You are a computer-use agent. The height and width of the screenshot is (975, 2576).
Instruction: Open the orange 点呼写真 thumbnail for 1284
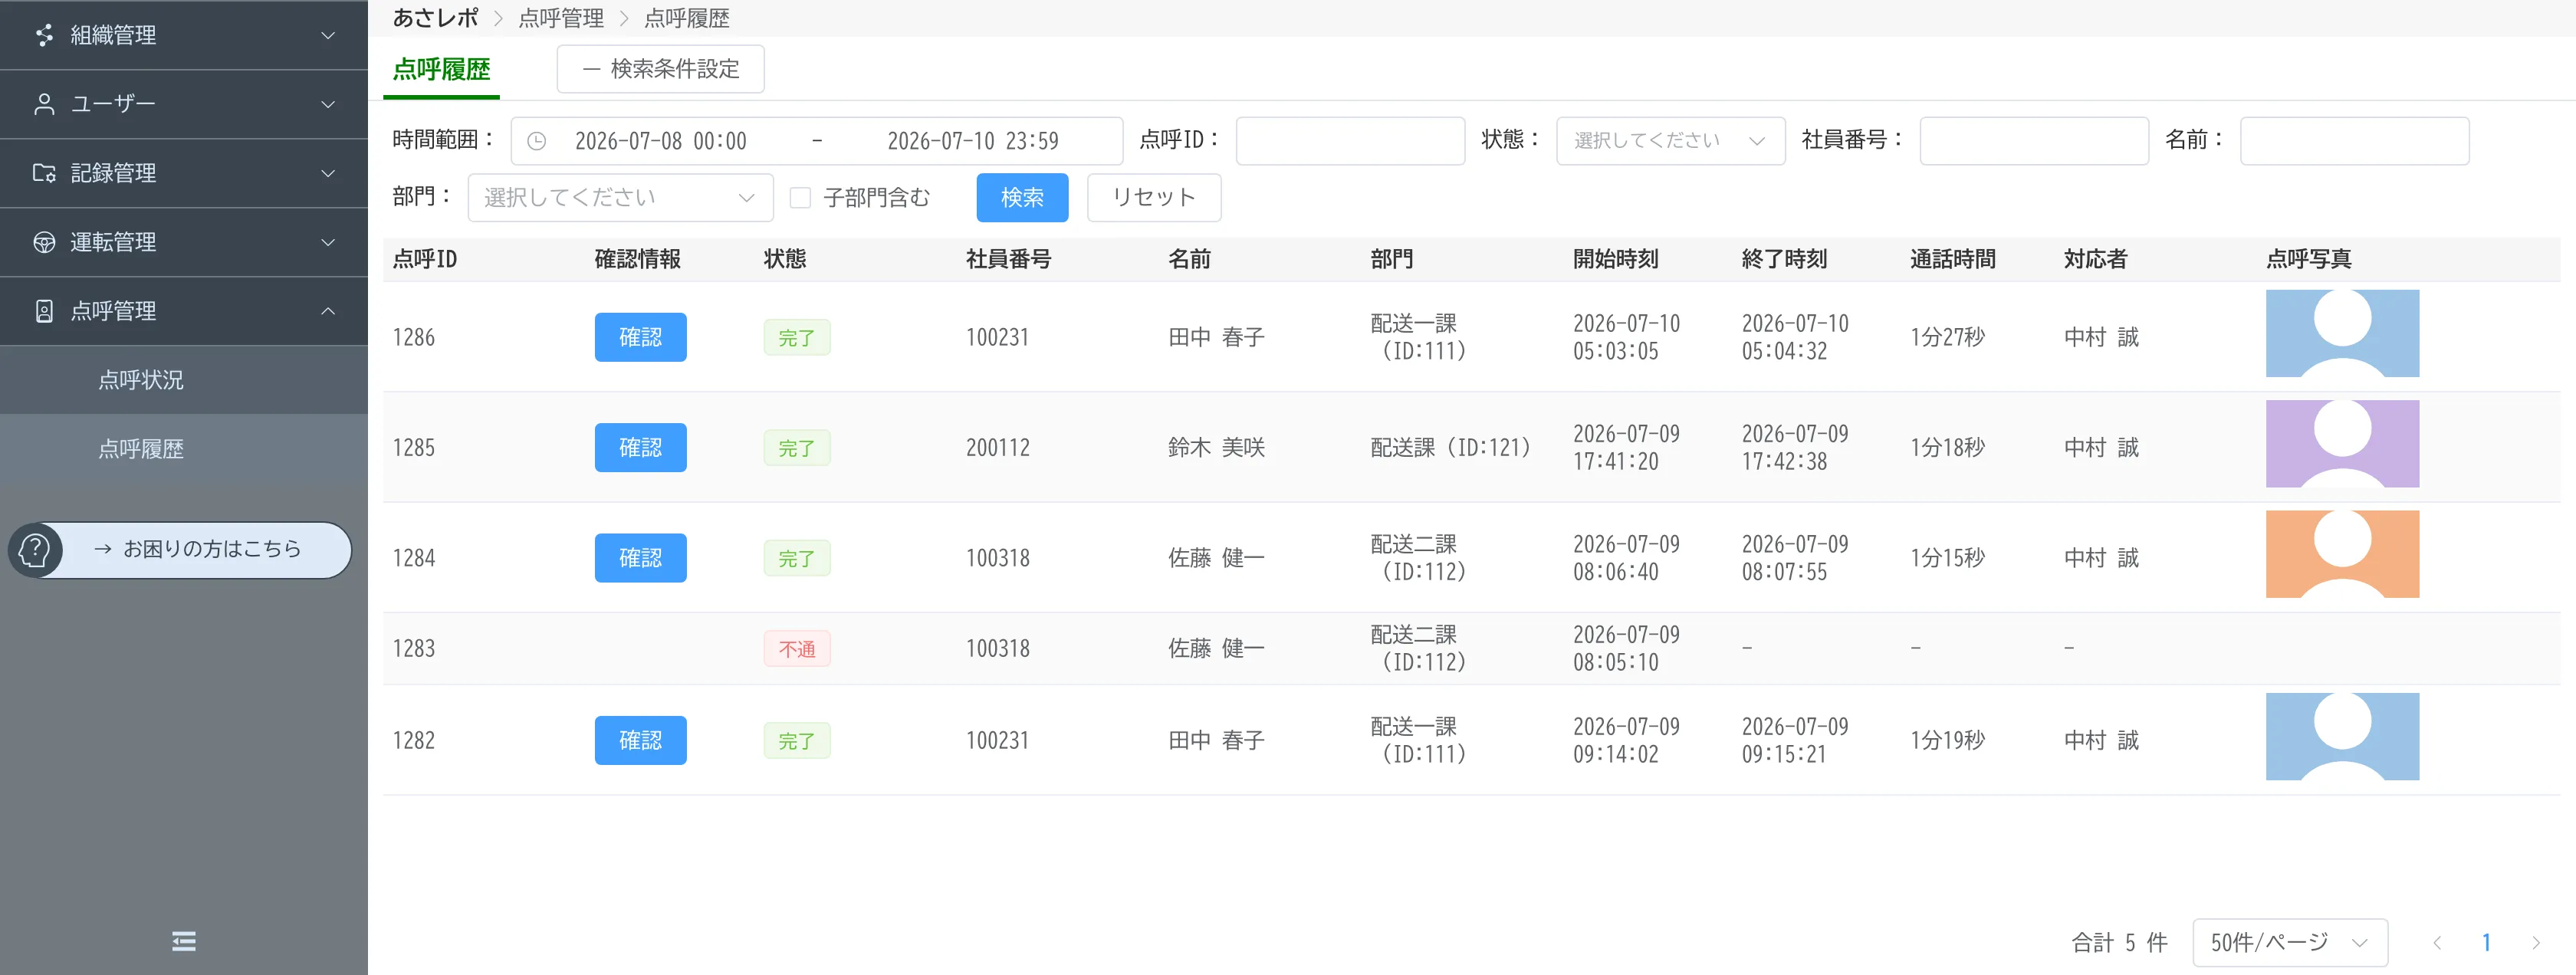pos(2342,554)
